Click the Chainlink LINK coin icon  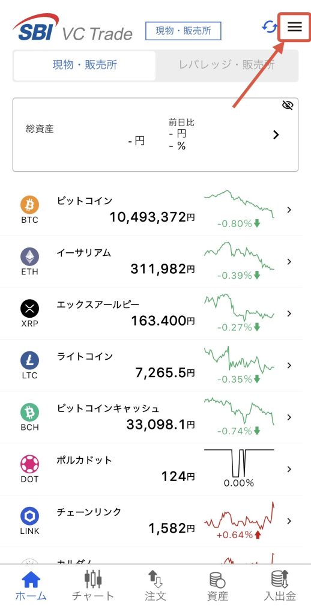pyautogui.click(x=30, y=516)
